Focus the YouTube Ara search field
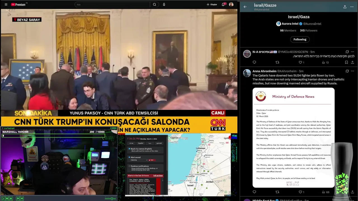The height and width of the screenshot is (201, 358). pos(112,4)
